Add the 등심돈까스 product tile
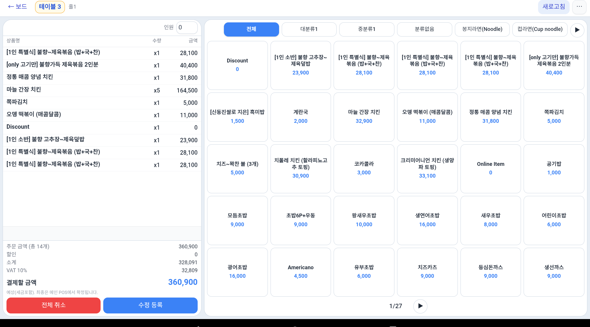This screenshot has height=327, width=590. [x=491, y=272]
